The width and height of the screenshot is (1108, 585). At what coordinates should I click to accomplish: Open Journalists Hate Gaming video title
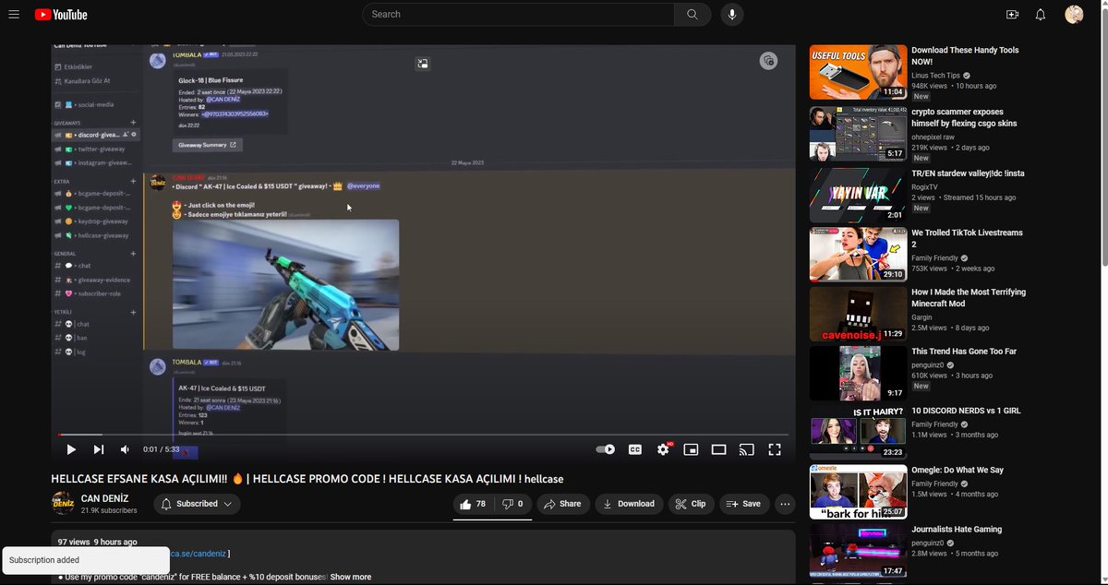point(957,530)
